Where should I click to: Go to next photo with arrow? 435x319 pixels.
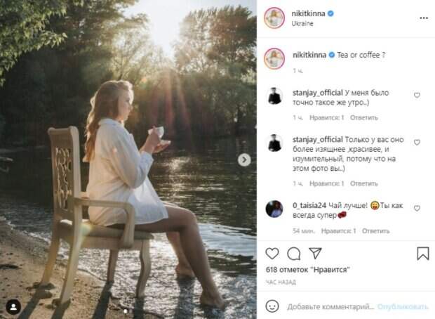click(x=244, y=159)
